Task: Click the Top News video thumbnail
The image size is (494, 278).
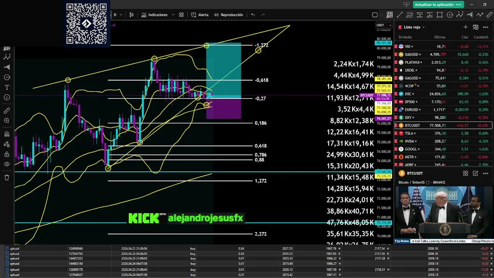Action: coord(444,215)
